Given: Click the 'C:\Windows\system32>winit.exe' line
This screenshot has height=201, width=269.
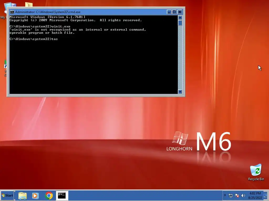Looking at the screenshot, I should tap(40, 26).
